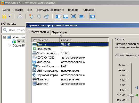Viewport: 139px width, 103px height.
Task: Click the sound card speaker icon
Action: (34, 75)
